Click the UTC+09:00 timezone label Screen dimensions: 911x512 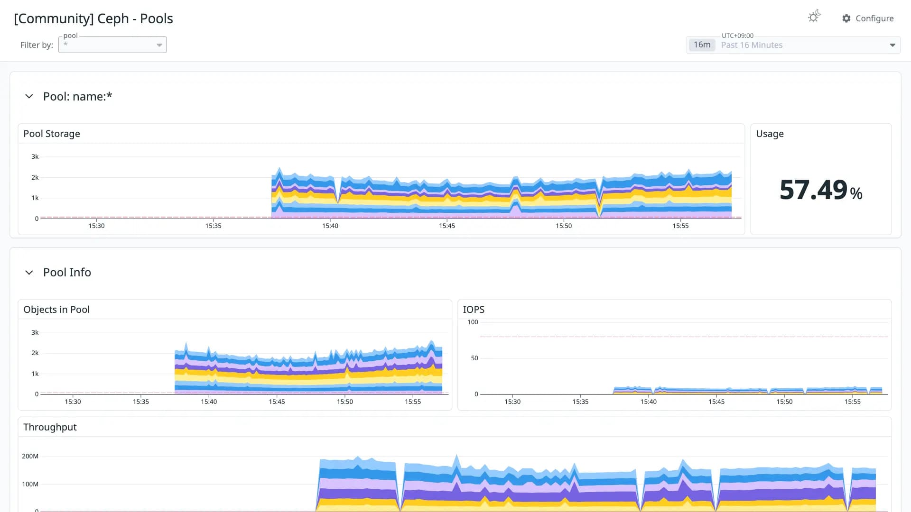[x=737, y=36]
